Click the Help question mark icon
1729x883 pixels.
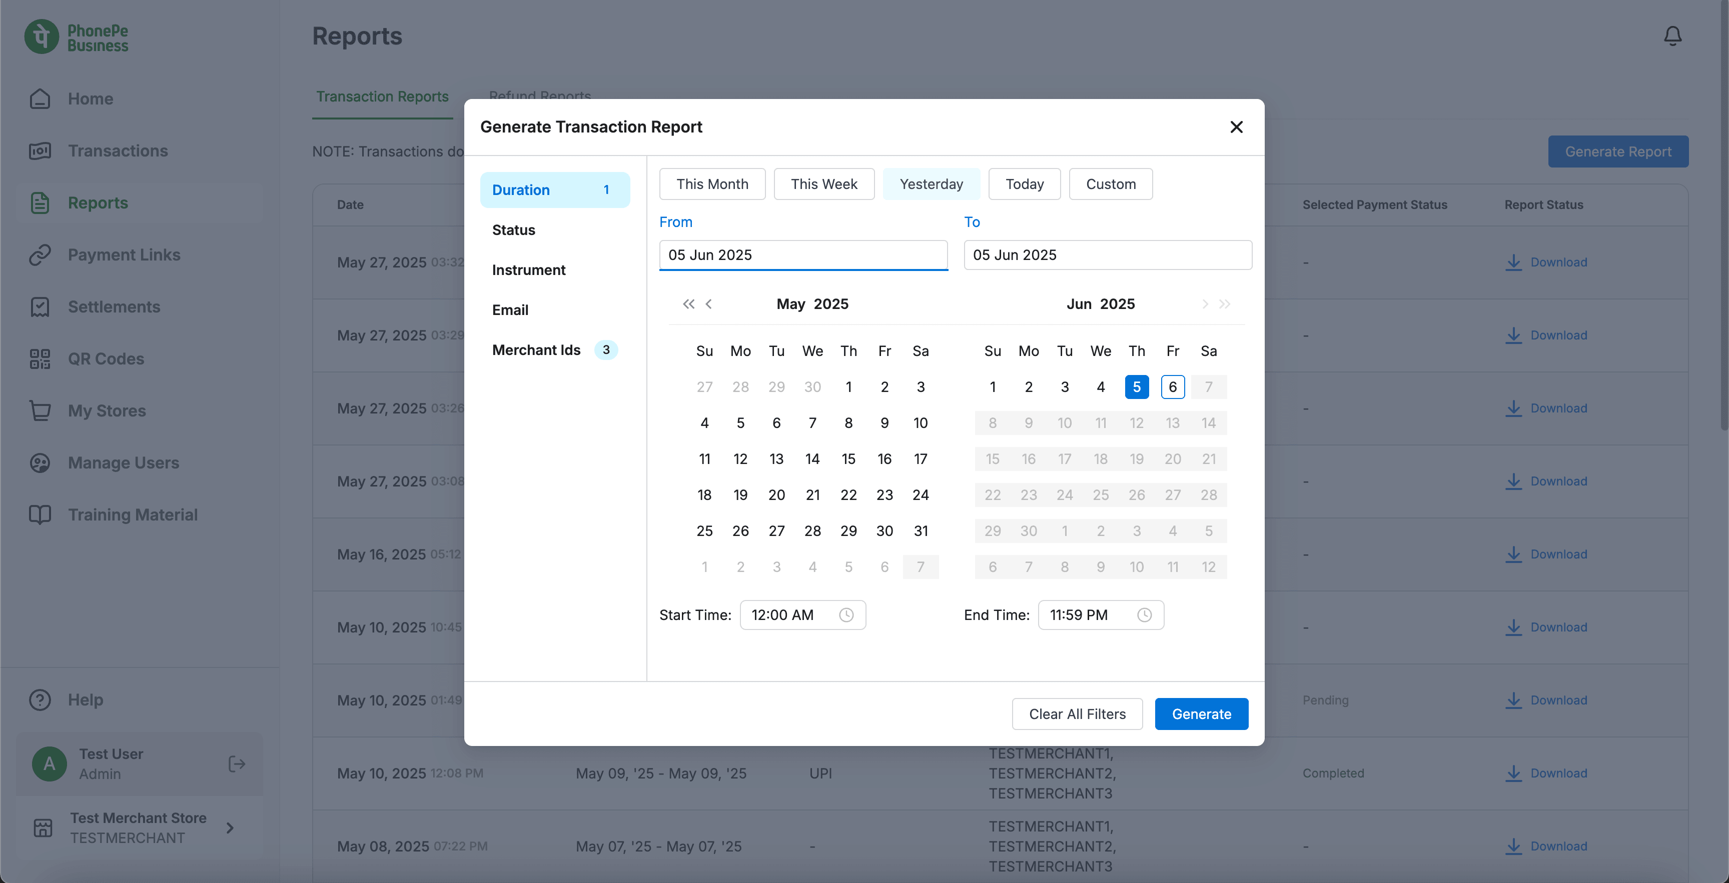[40, 700]
